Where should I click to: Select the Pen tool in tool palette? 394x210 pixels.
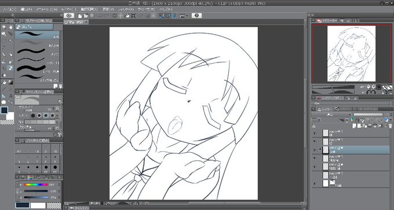[x=4, y=54]
